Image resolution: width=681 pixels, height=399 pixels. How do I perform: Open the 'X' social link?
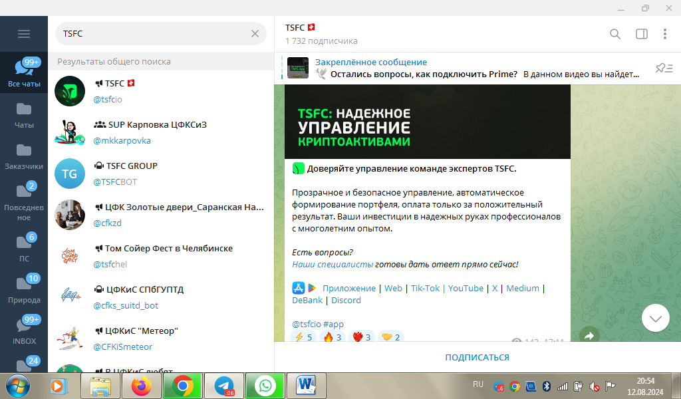click(495, 289)
